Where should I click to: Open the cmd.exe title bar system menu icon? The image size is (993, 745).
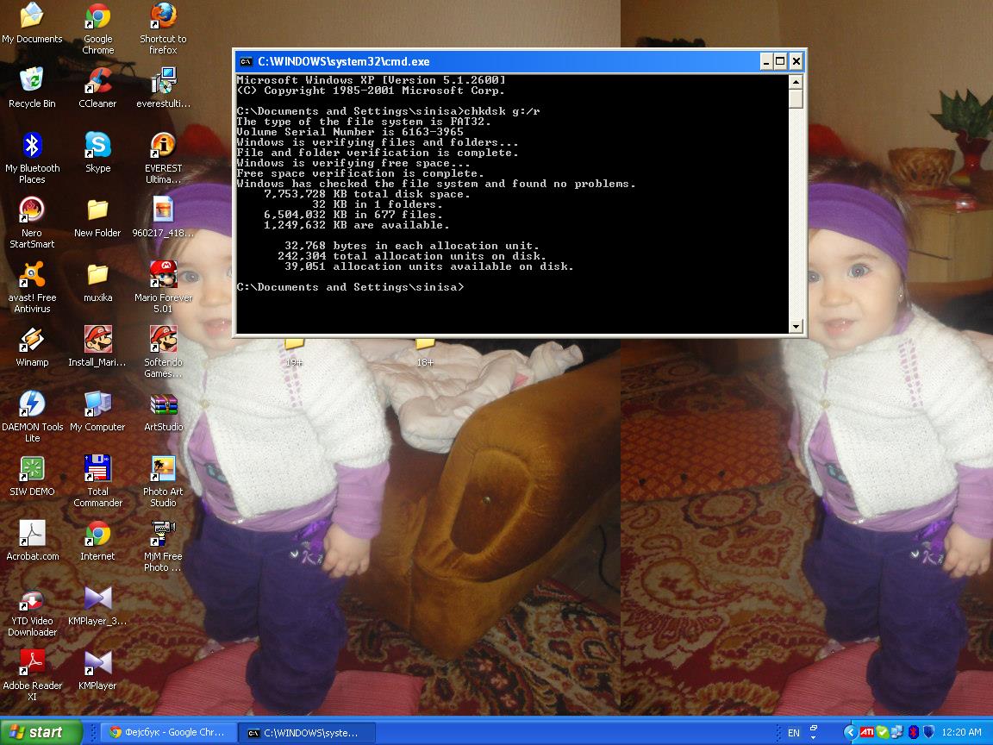pyautogui.click(x=246, y=61)
